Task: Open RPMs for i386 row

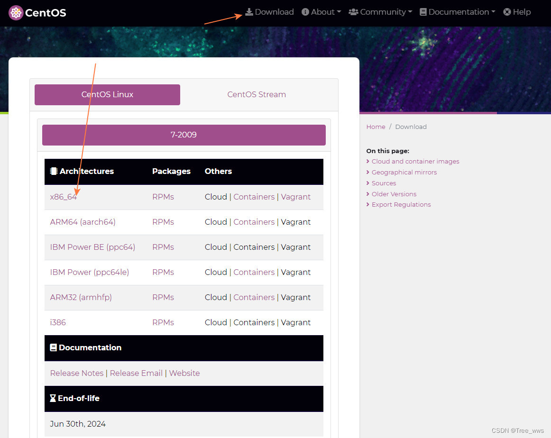Action: pyautogui.click(x=163, y=322)
